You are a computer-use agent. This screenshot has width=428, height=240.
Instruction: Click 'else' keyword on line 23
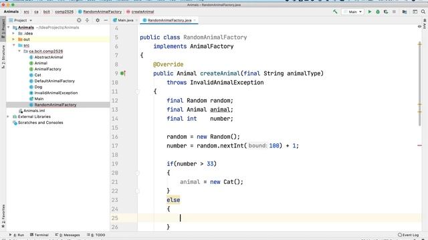(173, 200)
